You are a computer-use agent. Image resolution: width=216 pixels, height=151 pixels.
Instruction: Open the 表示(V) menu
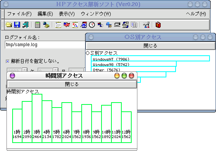pyautogui.click(x=67, y=14)
